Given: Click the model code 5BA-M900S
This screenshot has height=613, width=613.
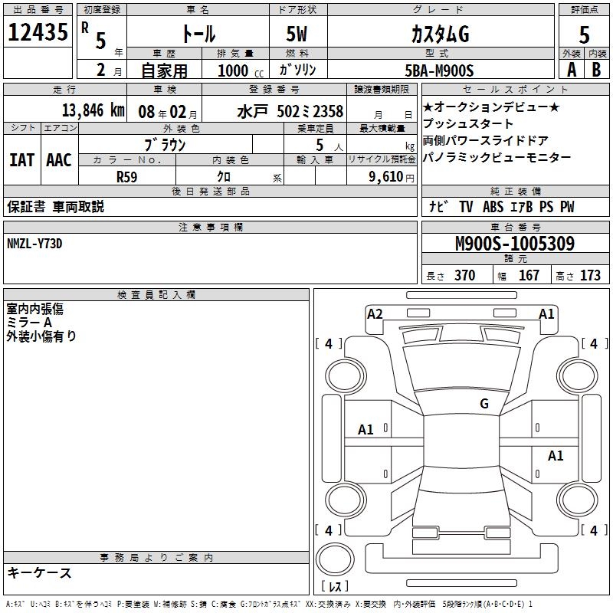Looking at the screenshot, I should click(x=439, y=70).
